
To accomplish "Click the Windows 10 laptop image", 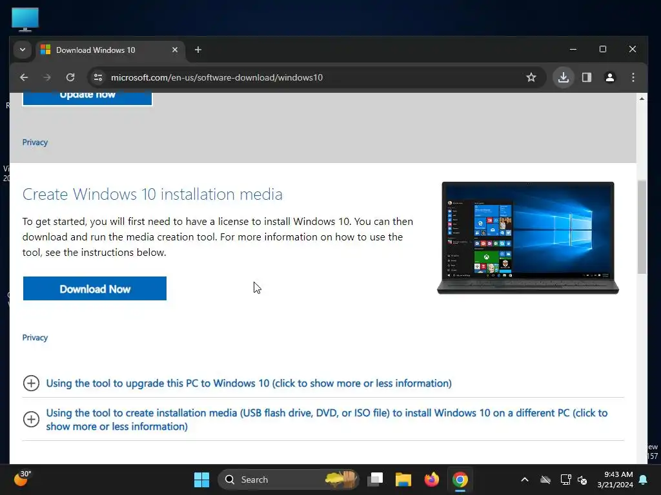I will (528, 238).
